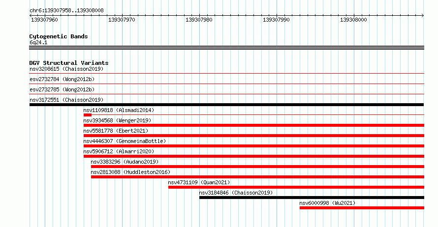This screenshot has width=438, height=227.
Task: Click the red bar under nsv5581778
Action: point(254,136)
